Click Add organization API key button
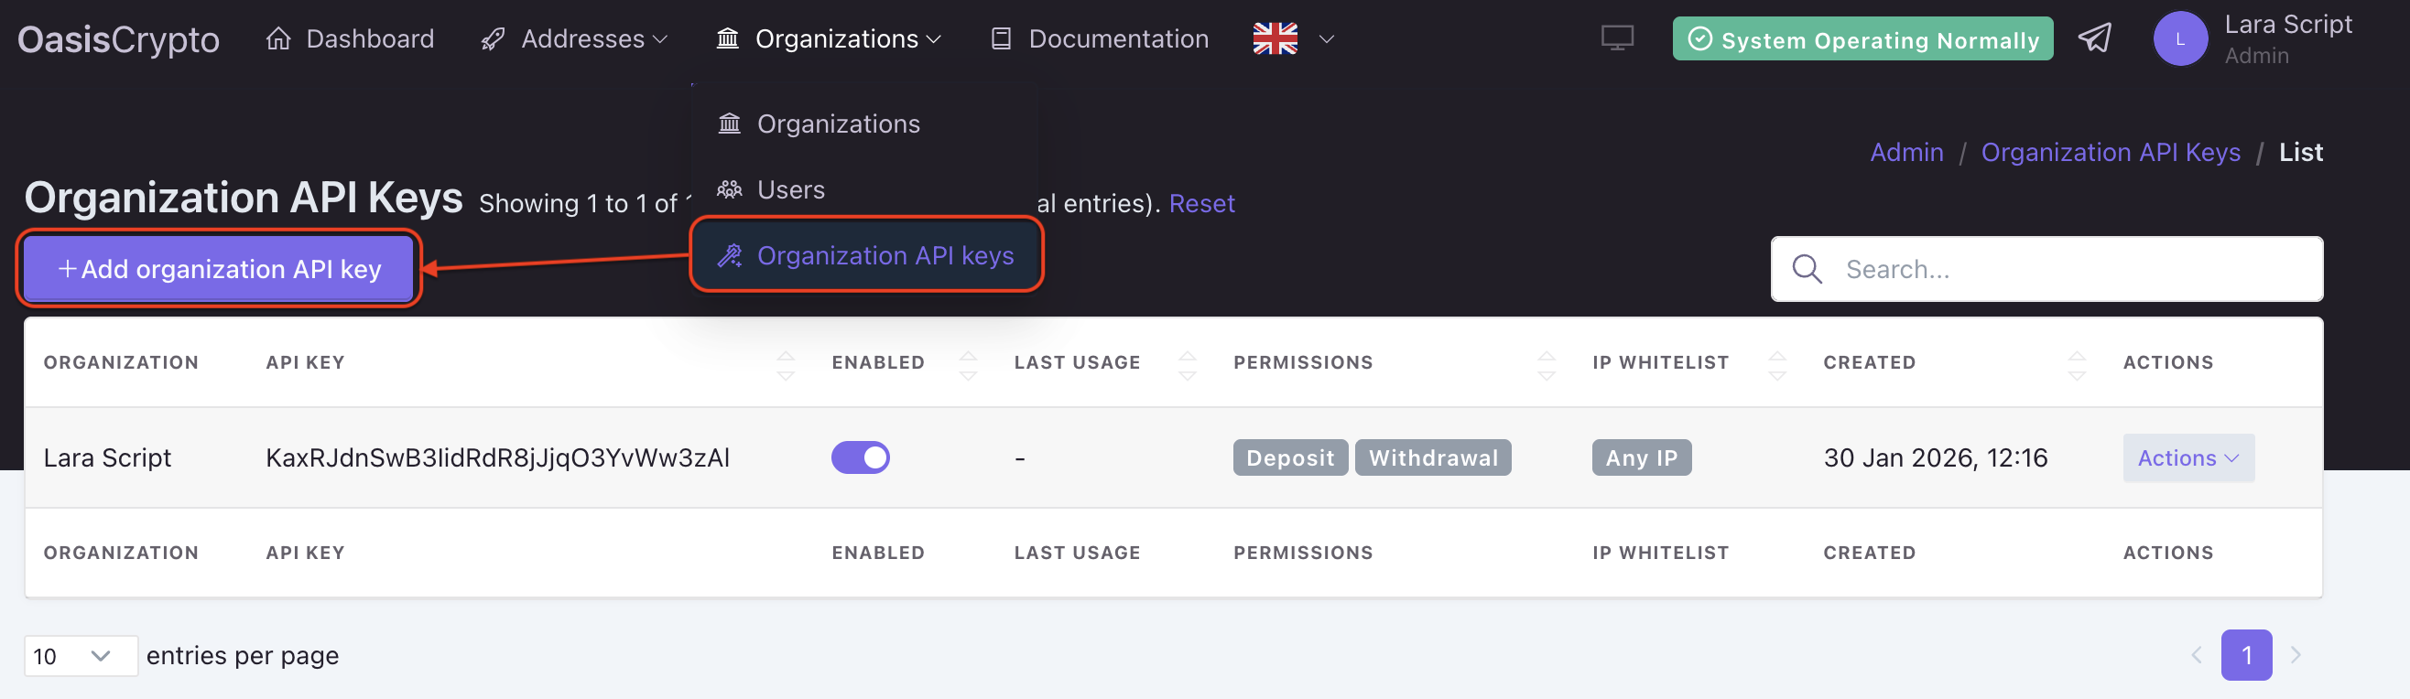 click(219, 269)
